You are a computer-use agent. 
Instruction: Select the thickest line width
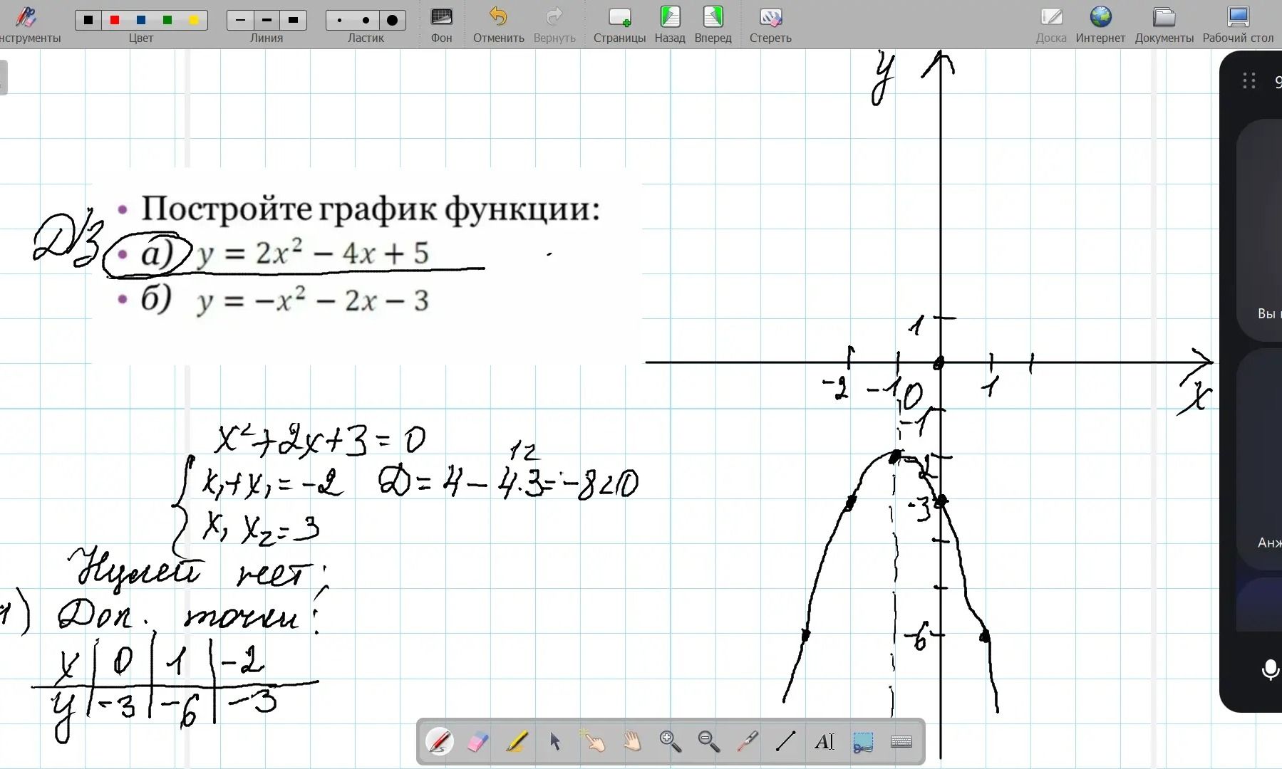pos(294,20)
